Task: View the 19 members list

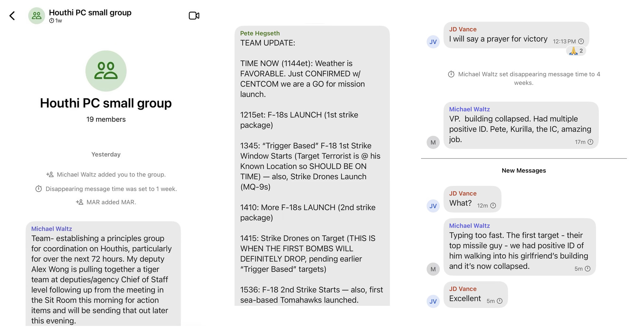Action: [x=106, y=119]
